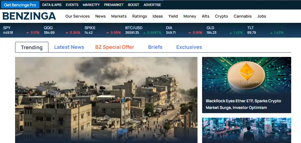301x143 pixels.
Task: Click TLT price 89.79
Action: (x=252, y=33)
